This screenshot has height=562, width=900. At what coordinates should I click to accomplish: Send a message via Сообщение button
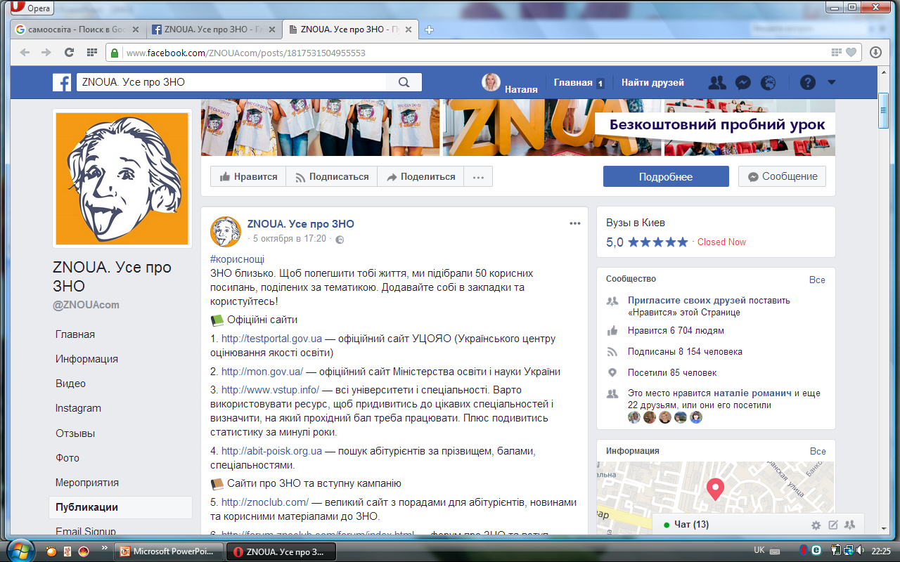coord(782,176)
